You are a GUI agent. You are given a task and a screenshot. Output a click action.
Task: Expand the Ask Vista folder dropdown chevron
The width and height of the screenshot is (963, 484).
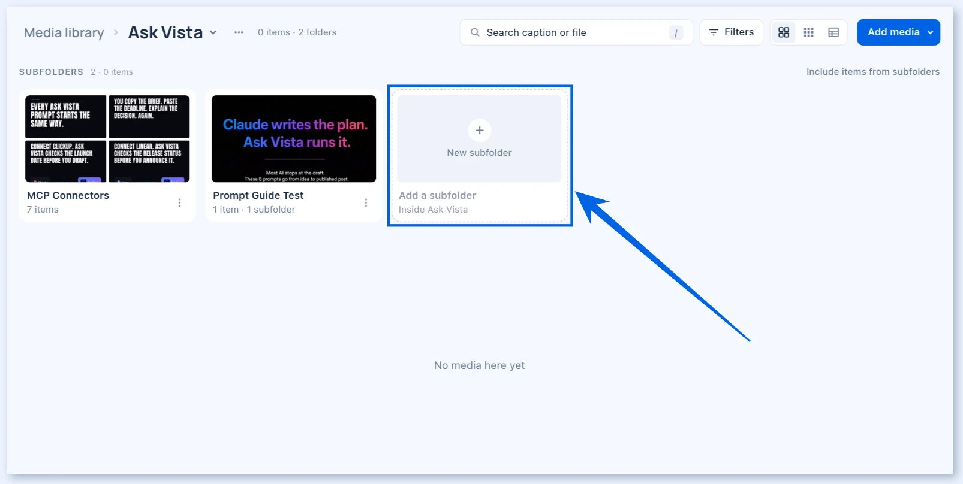point(213,32)
